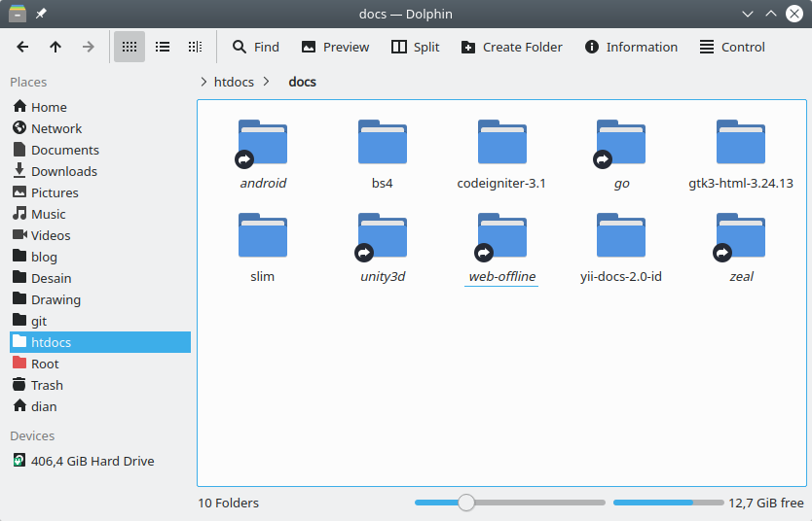Click Split to split the view
Viewport: 812px width, 521px height.
click(415, 47)
